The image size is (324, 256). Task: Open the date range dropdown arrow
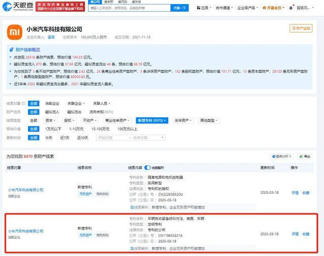click(x=163, y=138)
